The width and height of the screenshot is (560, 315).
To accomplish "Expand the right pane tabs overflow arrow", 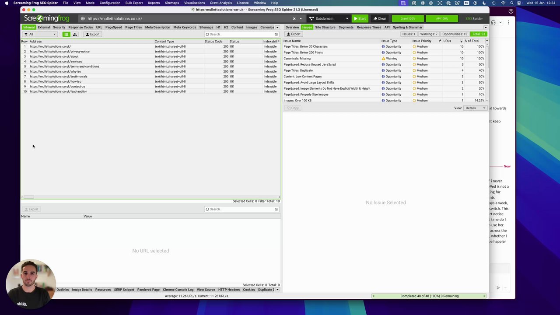I will pyautogui.click(x=485, y=27).
